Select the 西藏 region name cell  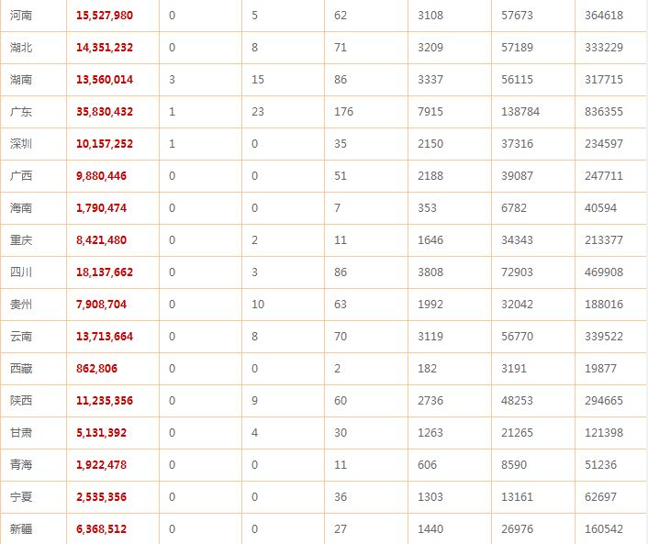(x=21, y=369)
